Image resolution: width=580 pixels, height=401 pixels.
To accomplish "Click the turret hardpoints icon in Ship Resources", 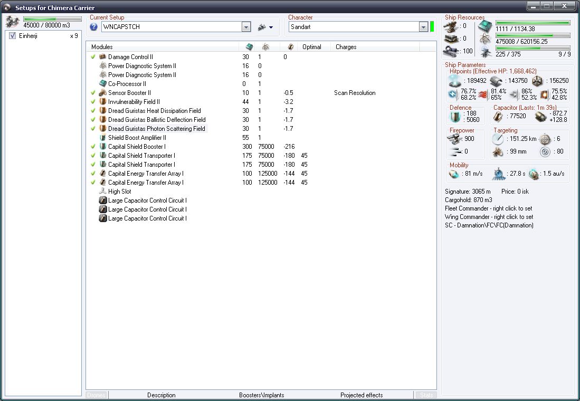I will [451, 26].
